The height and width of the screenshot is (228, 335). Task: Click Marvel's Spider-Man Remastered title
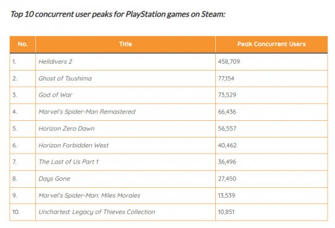click(x=87, y=112)
